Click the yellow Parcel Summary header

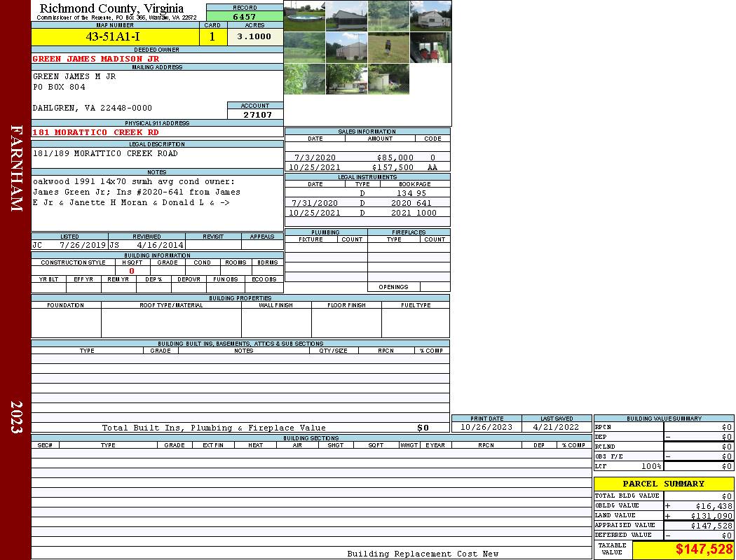click(663, 484)
